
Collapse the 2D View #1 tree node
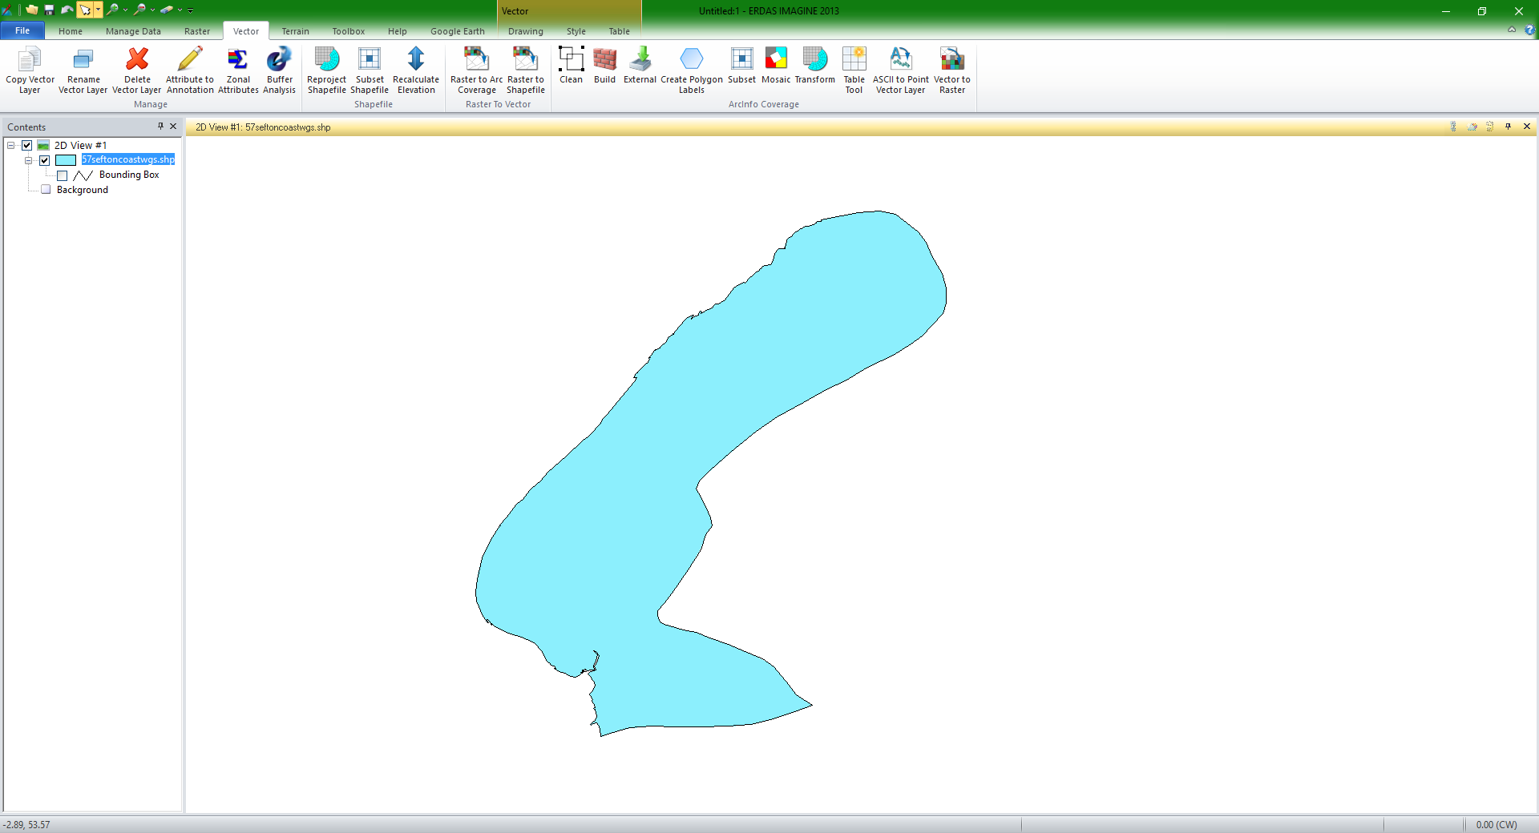[11, 145]
